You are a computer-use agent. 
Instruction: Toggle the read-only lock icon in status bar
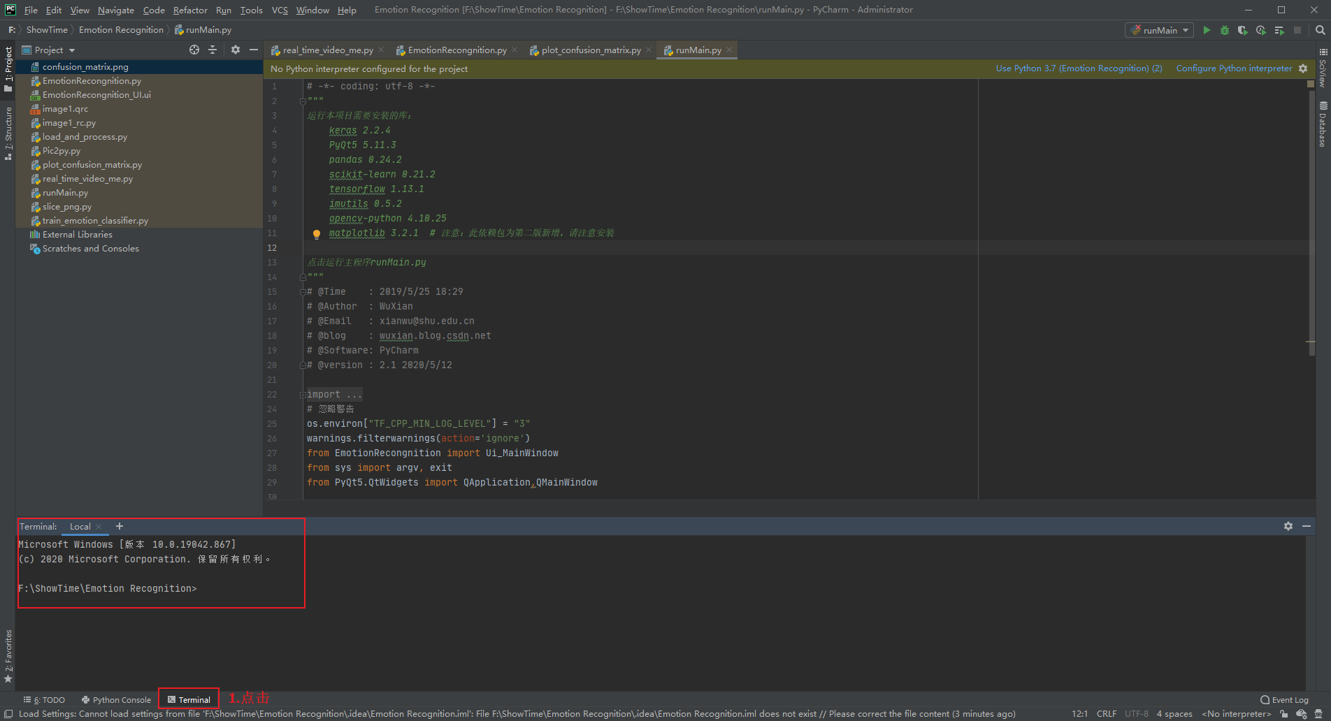pos(1284,714)
